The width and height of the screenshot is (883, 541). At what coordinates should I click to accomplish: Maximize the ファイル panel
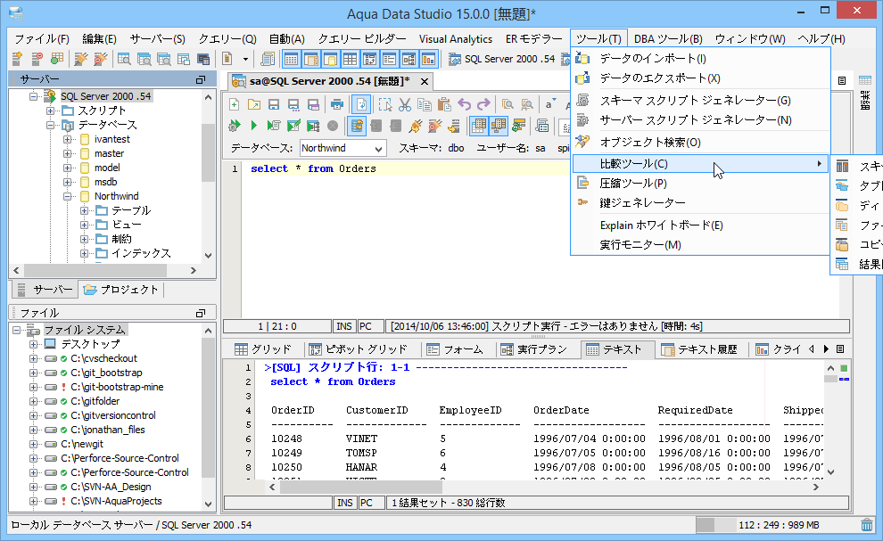click(x=200, y=313)
